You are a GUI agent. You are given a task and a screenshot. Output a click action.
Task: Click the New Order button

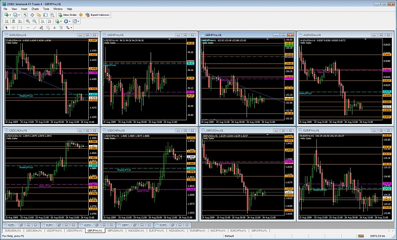coord(67,15)
